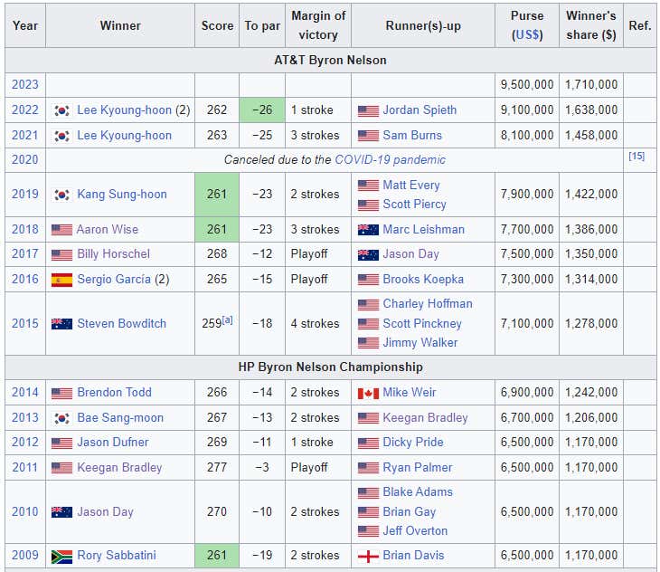Screen dimensions: 660x572
Task: Open Brendon Todd's page
Action: tap(114, 393)
